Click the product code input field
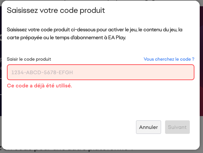The image size is (203, 153). [100, 73]
